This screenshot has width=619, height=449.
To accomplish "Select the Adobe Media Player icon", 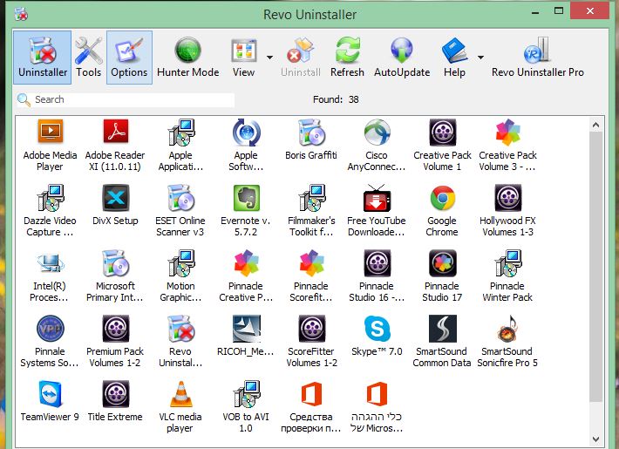I will pyautogui.click(x=50, y=133).
